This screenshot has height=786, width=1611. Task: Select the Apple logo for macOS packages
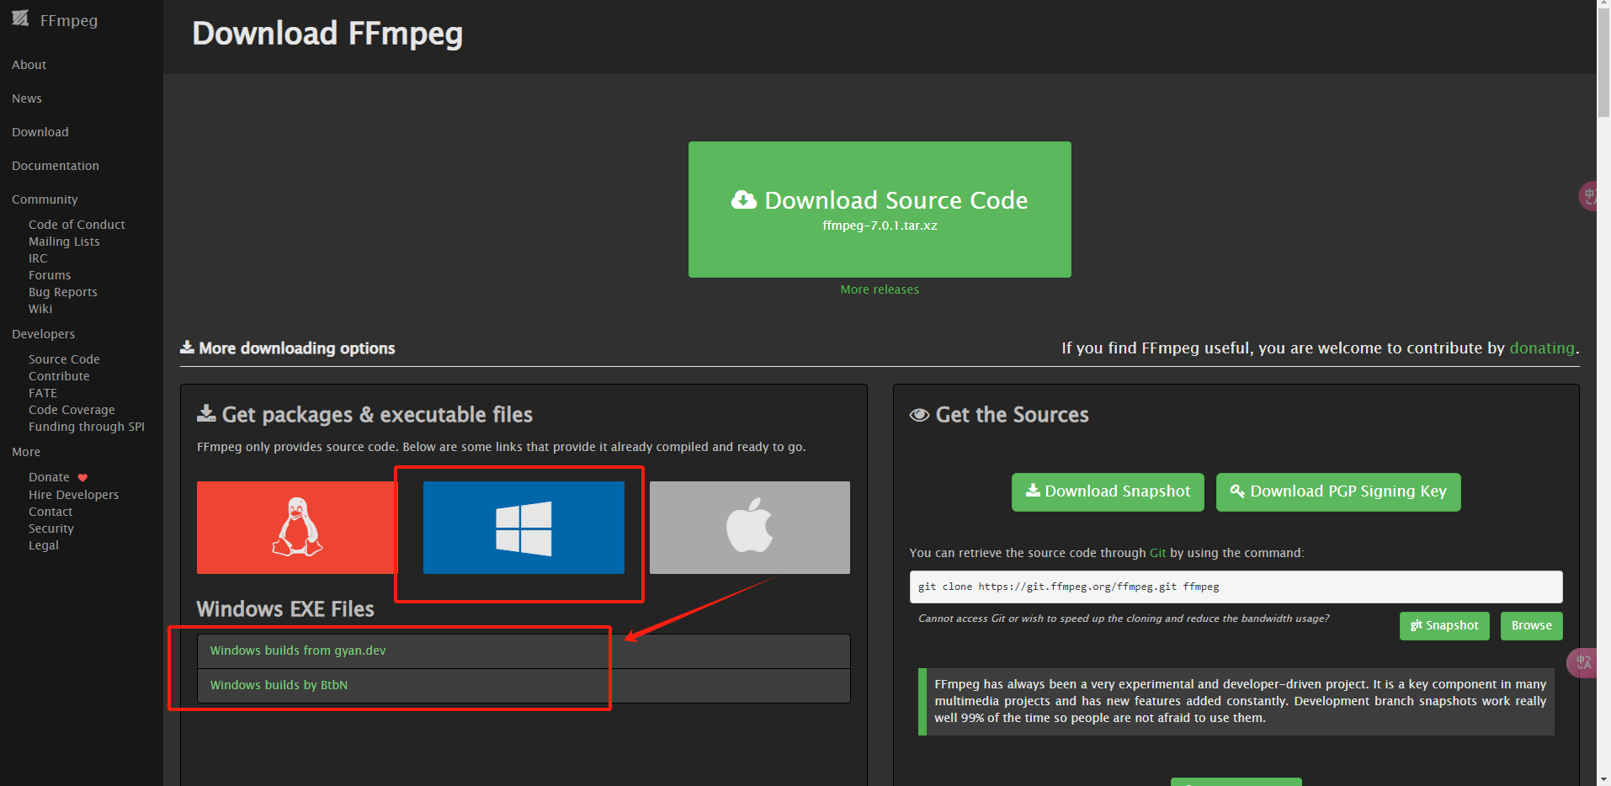coord(749,528)
